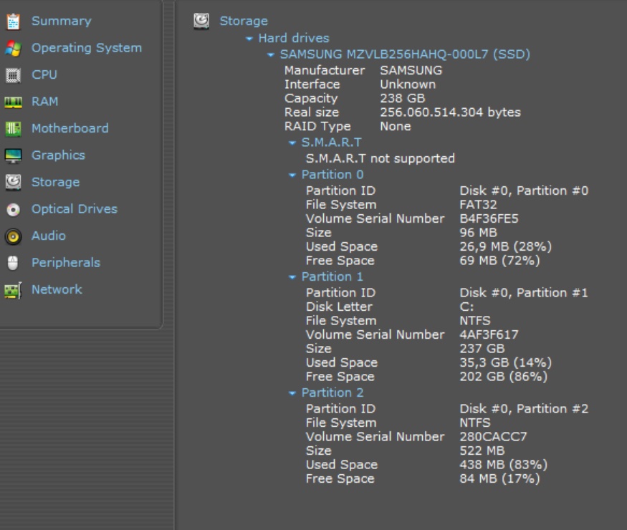Click the Storage header drive icon
The width and height of the screenshot is (627, 530).
click(201, 21)
